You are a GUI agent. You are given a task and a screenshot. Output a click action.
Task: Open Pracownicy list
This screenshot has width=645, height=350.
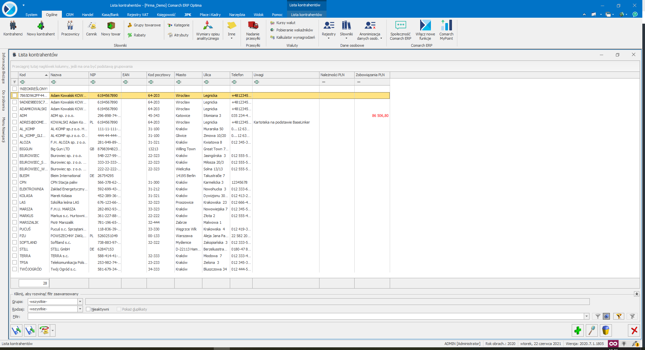[70, 28]
